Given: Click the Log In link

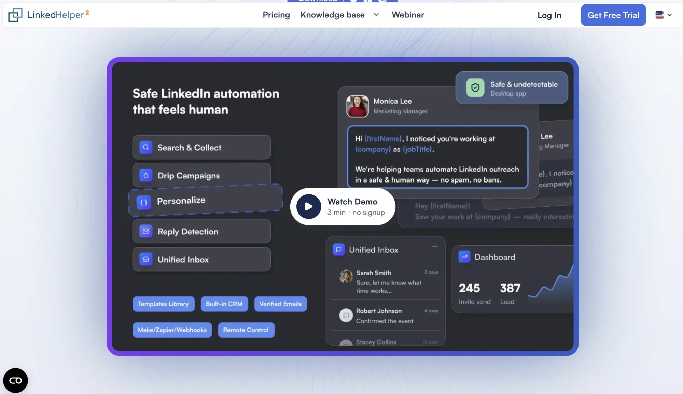Looking at the screenshot, I should pos(549,15).
